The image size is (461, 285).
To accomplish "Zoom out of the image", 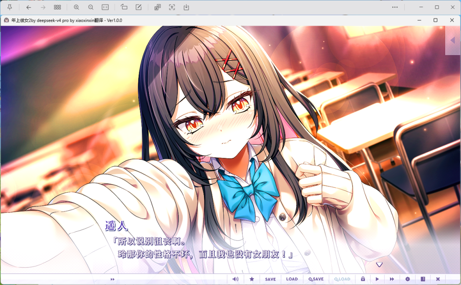I will [91, 7].
